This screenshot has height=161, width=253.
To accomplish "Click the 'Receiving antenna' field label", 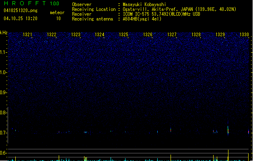I will 93,19.
